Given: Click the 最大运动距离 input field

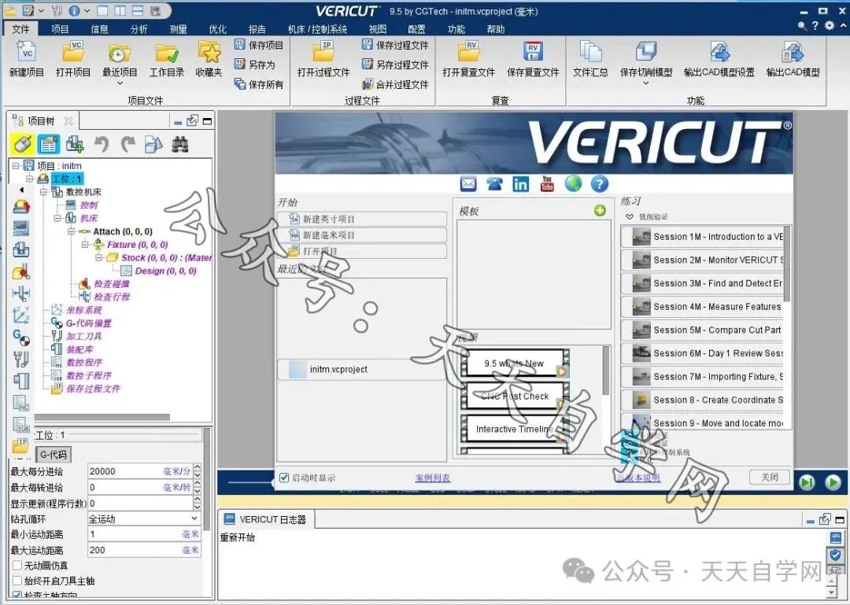Looking at the screenshot, I should pos(144,550).
